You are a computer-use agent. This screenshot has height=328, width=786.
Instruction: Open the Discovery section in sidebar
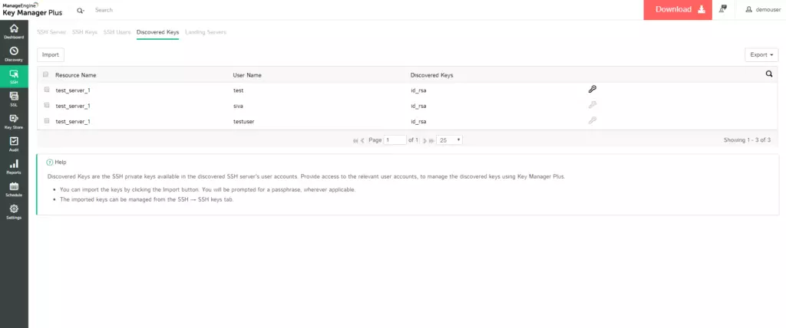[14, 54]
